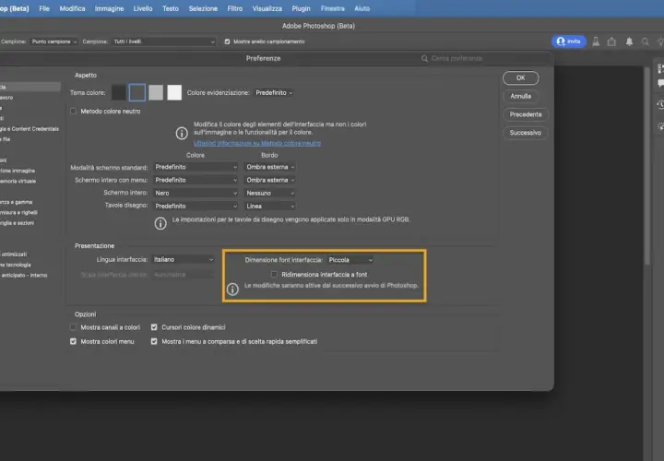Open Colore evidenziazione dropdown
Screen dimensions: 664x461
coord(274,93)
